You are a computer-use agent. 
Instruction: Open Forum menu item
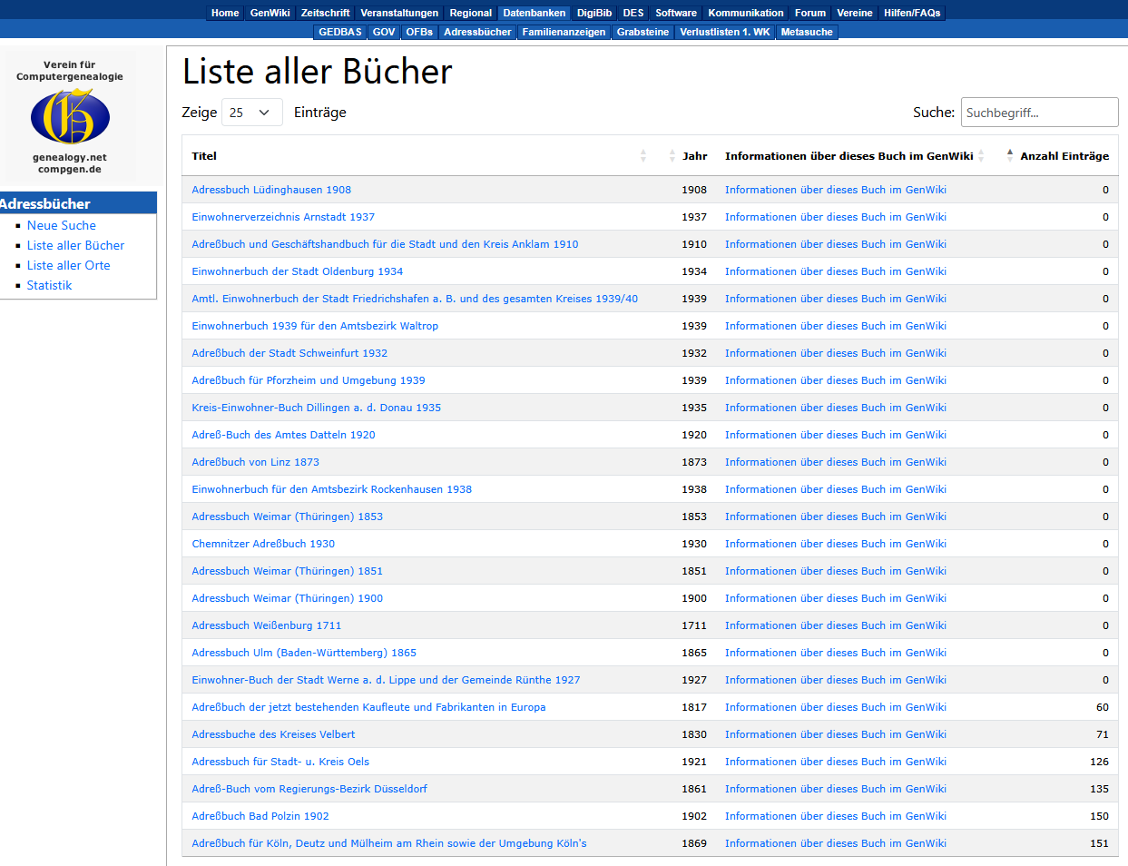tap(810, 13)
